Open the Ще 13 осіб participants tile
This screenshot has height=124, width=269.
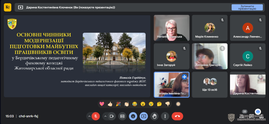(210, 84)
